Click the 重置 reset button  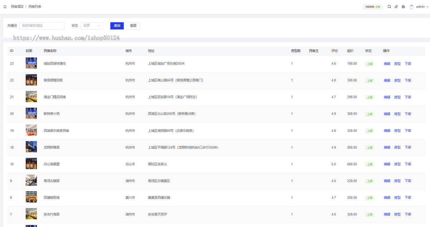pyautogui.click(x=133, y=26)
